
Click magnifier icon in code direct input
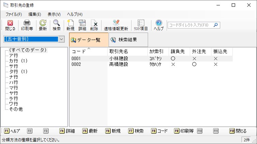pyautogui.click(x=216, y=25)
